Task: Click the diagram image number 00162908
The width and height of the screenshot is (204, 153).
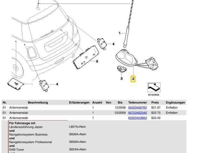Action: pyautogui.click(x=154, y=95)
